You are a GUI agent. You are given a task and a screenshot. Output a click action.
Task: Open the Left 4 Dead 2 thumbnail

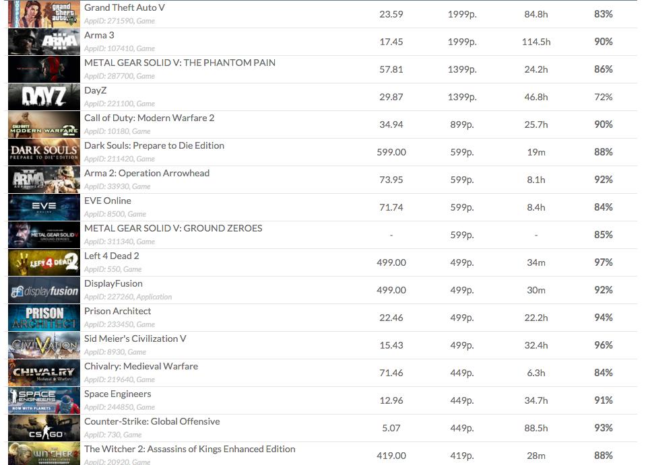(44, 262)
